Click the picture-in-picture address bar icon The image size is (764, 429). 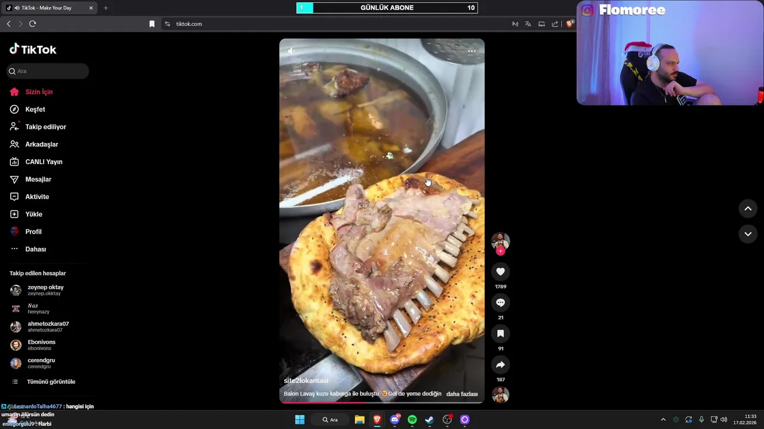[x=541, y=24]
